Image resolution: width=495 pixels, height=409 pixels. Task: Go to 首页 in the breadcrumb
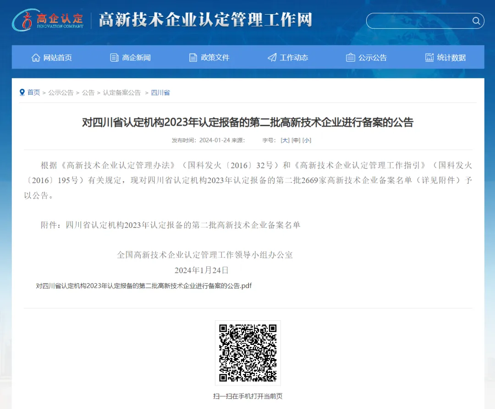(33, 92)
